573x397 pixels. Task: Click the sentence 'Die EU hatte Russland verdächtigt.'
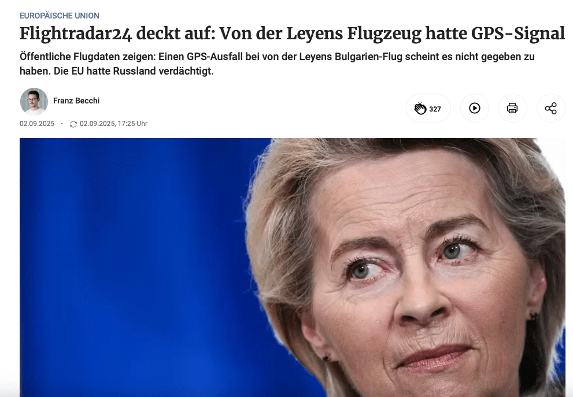(134, 71)
